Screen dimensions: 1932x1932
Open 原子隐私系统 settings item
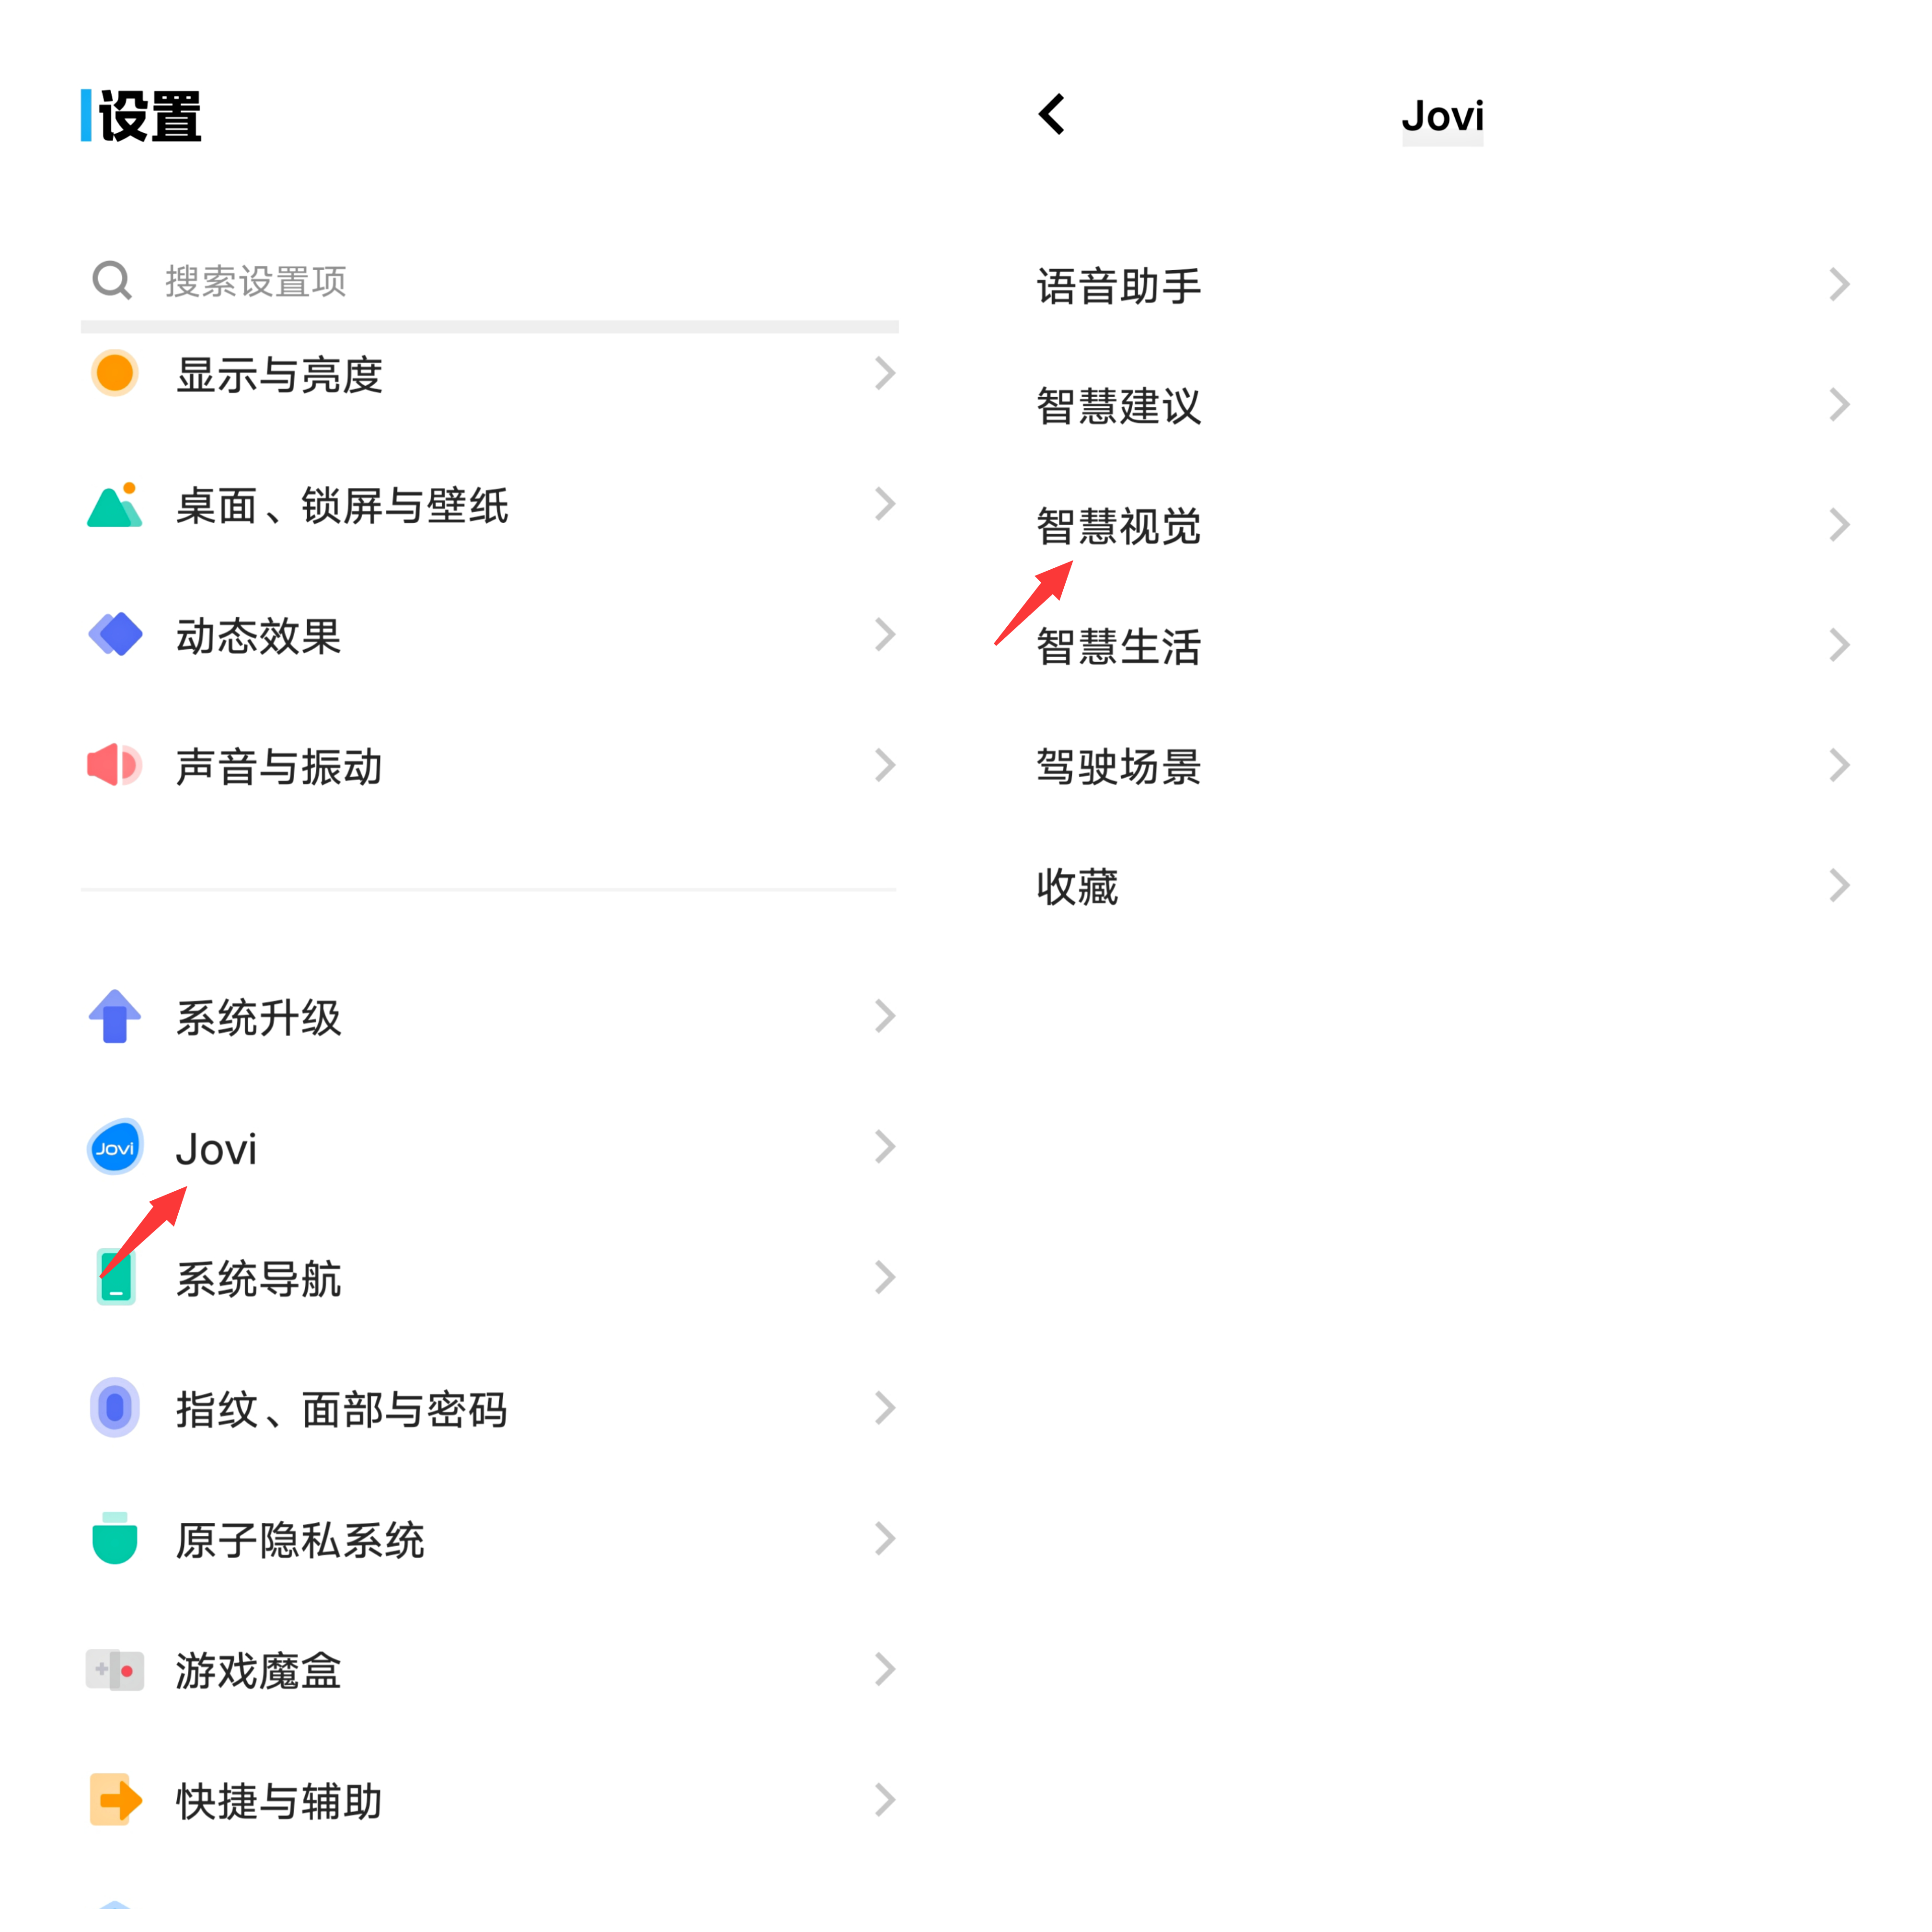pyautogui.click(x=490, y=1540)
